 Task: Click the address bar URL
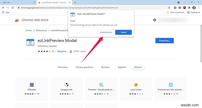(70, 8)
